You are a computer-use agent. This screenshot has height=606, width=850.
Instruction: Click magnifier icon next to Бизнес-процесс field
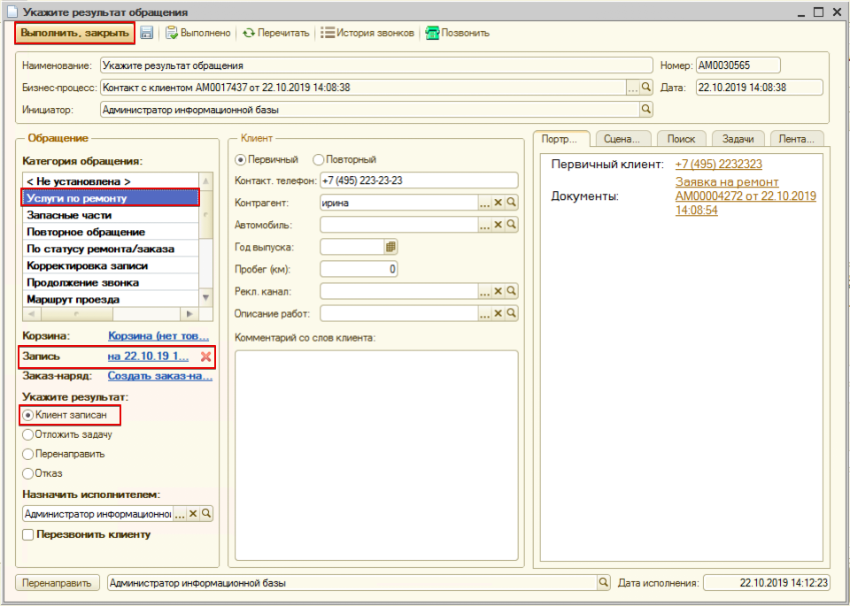click(646, 88)
